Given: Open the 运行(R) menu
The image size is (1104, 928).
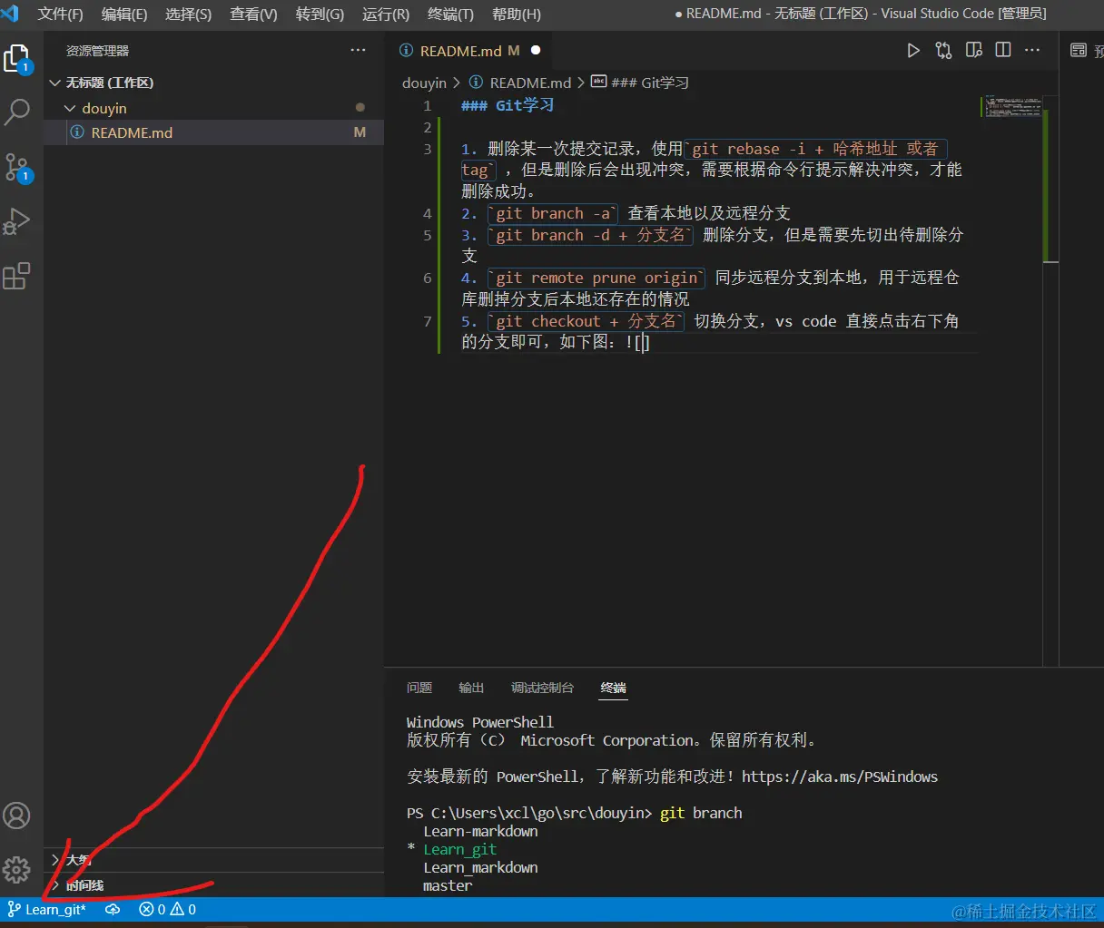Looking at the screenshot, I should 386,14.
